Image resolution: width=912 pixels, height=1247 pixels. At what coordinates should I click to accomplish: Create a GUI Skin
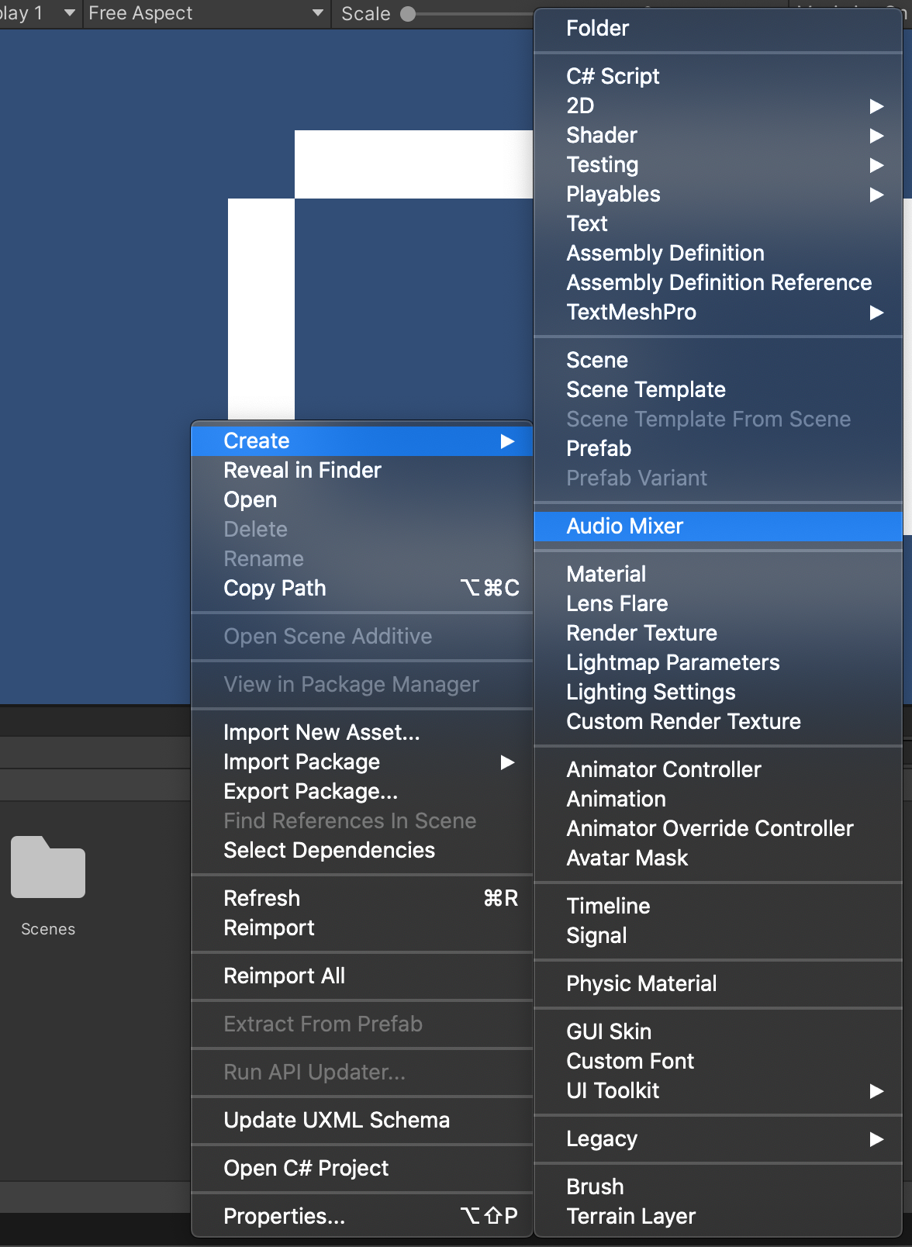(x=718, y=1031)
